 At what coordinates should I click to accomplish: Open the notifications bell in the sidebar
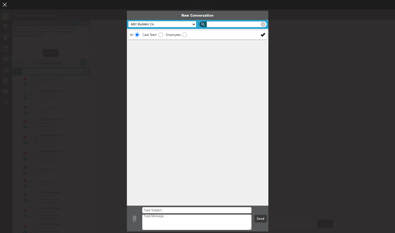5,37
